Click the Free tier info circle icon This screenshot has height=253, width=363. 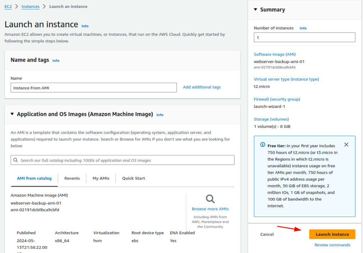coord(263,145)
